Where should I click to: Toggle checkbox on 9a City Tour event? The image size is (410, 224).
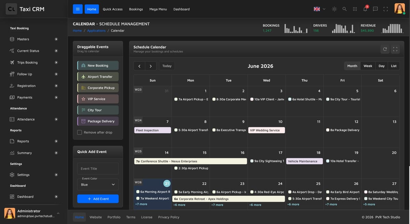328,99
